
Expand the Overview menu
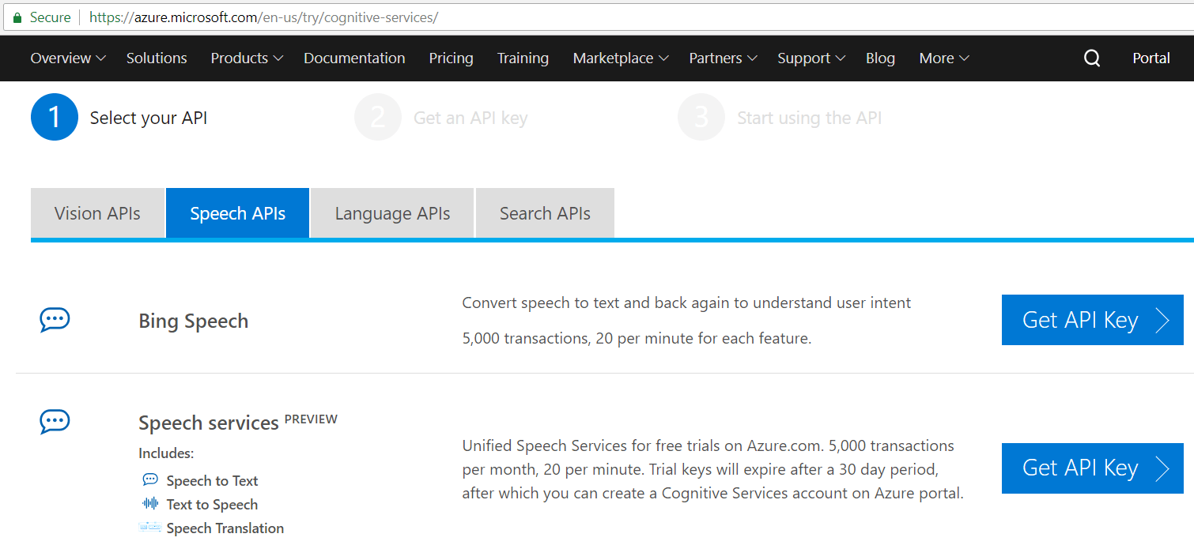[x=68, y=58]
